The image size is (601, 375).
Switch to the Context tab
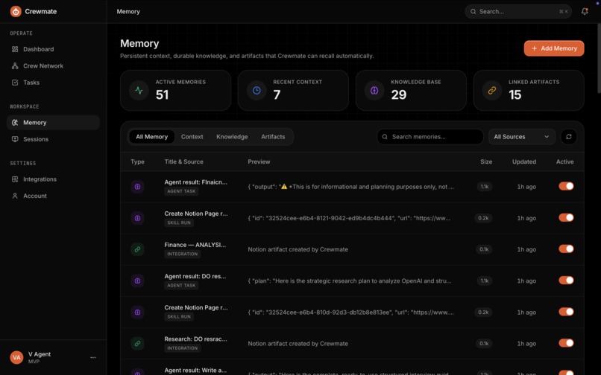pos(192,137)
